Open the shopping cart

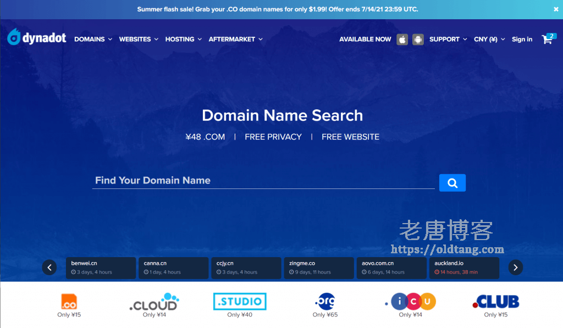[x=548, y=39]
